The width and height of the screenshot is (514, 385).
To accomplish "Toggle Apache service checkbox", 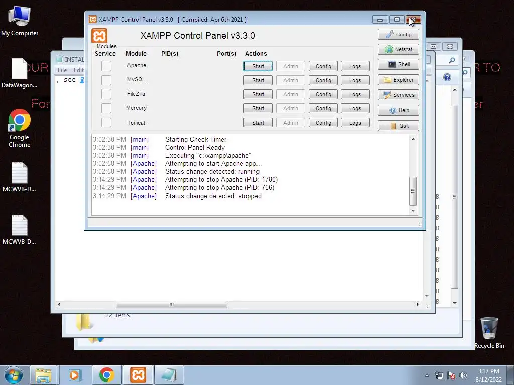I will coord(106,66).
